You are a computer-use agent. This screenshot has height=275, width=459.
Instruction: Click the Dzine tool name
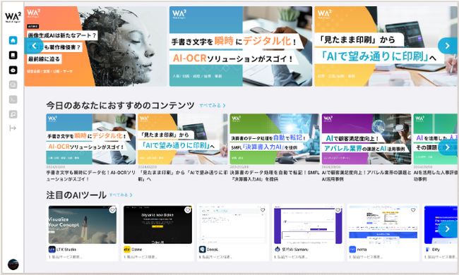click(137, 250)
